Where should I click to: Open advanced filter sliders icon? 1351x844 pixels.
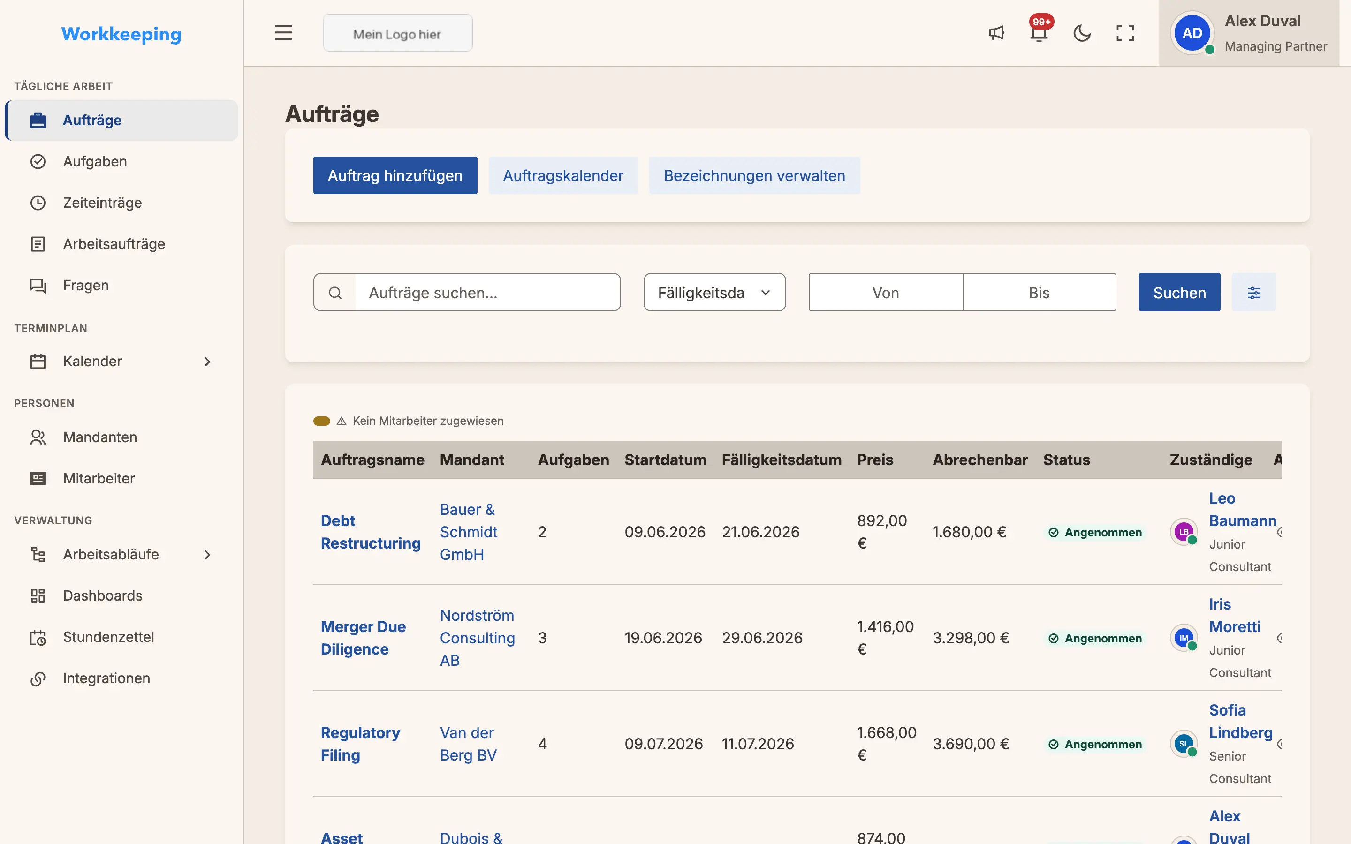(1254, 293)
